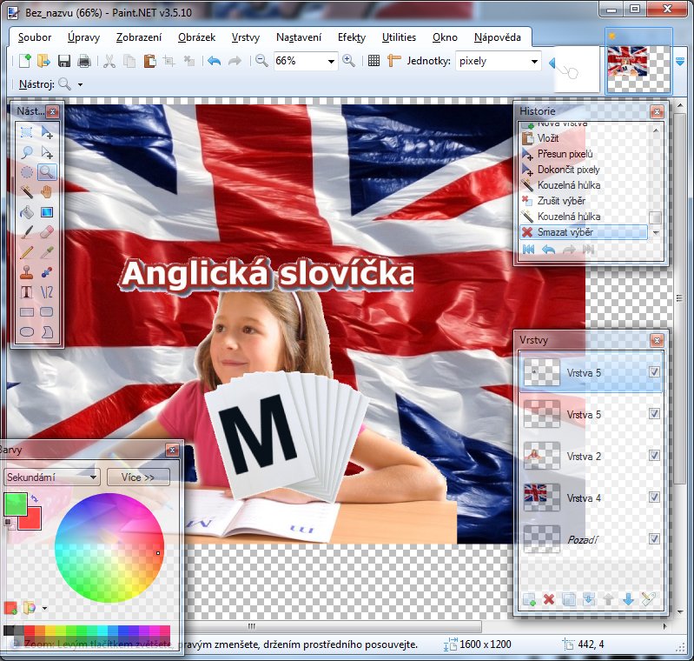
Task: Toggle visibility checkbox of Vrstva 4
Action: point(654,497)
